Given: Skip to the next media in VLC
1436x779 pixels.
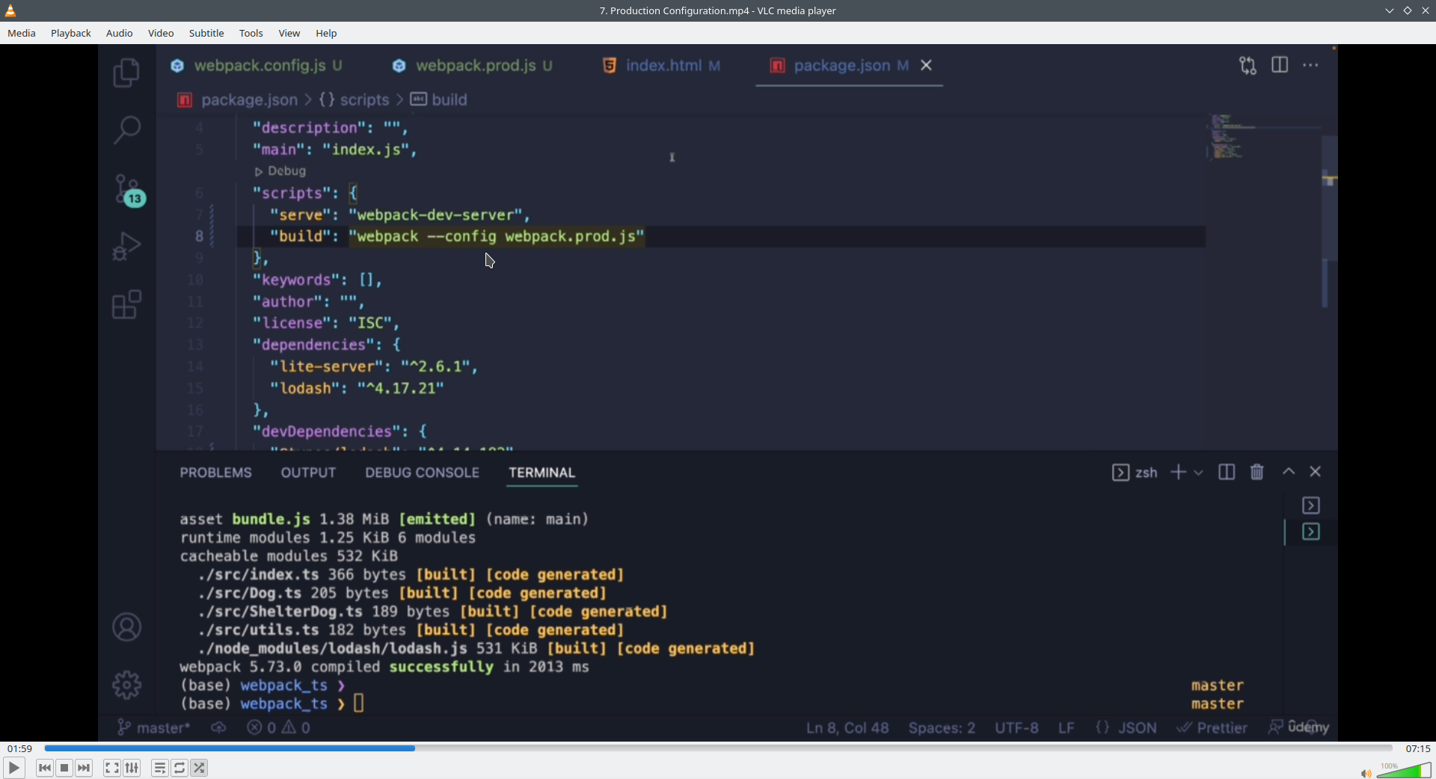Looking at the screenshot, I should (84, 768).
